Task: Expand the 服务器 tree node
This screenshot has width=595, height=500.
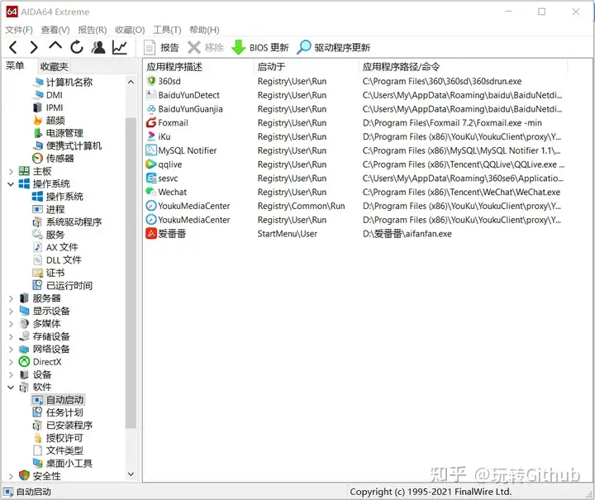Action: click(x=11, y=298)
